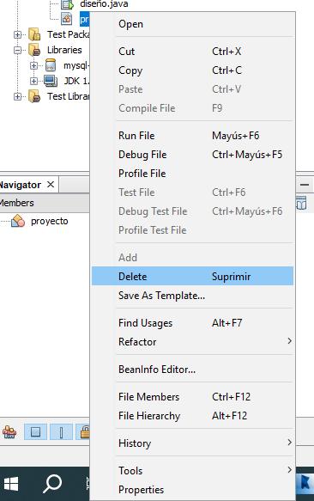Open the taskbar search magnifier
Viewport: 314px width, 501px height.
52,484
